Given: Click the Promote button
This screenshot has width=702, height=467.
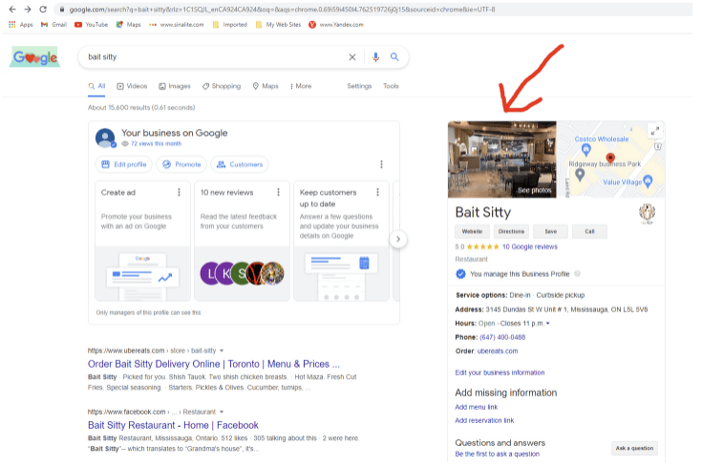Looking at the screenshot, I should [181, 164].
